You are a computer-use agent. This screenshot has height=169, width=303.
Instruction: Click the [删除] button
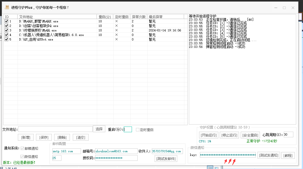pyautogui.click(x=62, y=138)
